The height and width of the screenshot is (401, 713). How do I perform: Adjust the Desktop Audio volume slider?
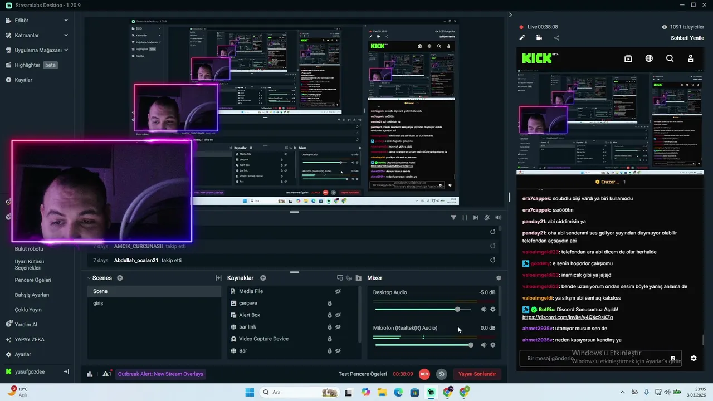pyautogui.click(x=424, y=309)
